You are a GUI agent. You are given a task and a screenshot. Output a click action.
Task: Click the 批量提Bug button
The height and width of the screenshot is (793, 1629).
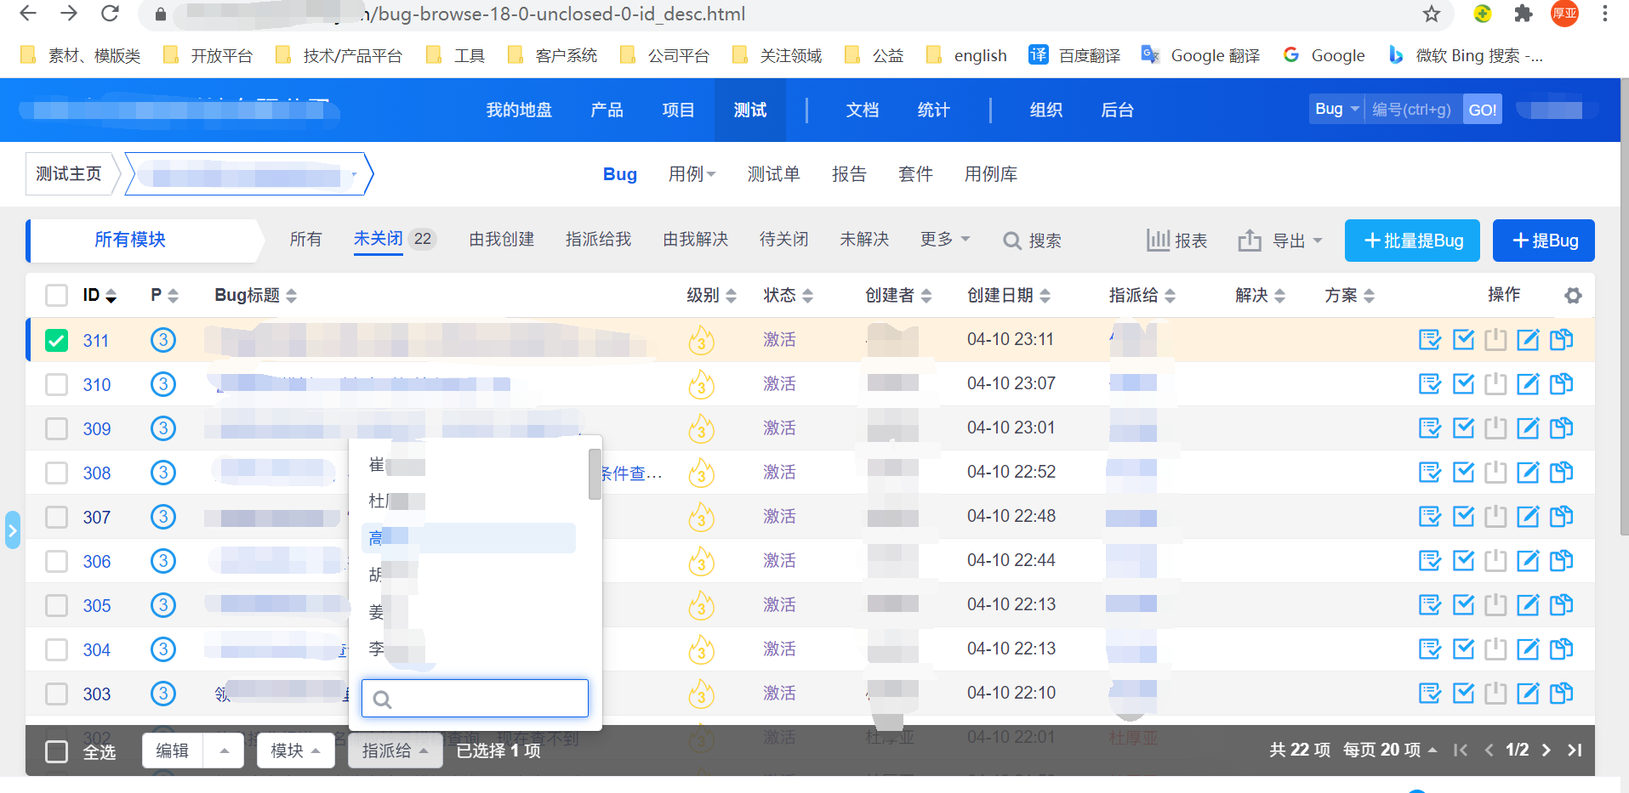pos(1412,241)
